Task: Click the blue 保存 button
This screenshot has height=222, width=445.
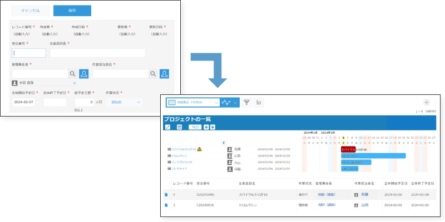Action: click(x=72, y=11)
